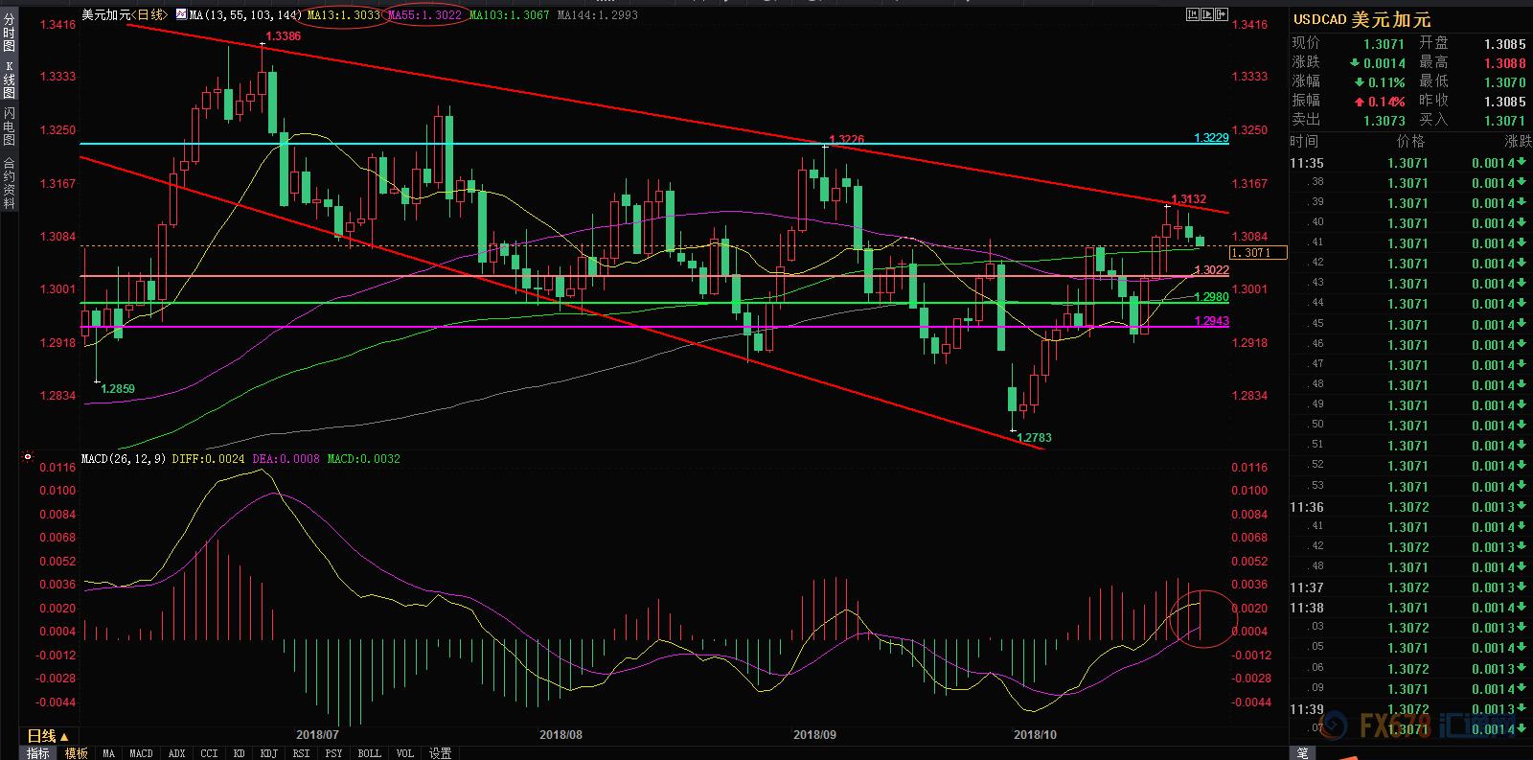
Task: Click the MA indicator chart icon
Action: coord(182,15)
